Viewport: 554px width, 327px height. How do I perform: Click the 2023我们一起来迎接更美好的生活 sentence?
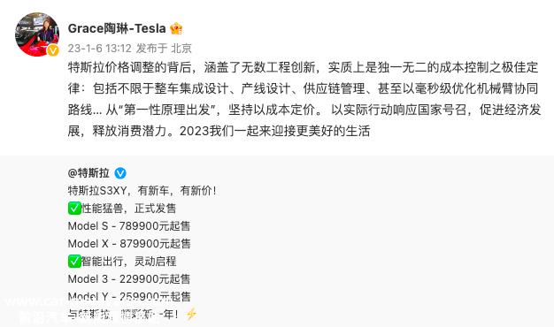point(275,131)
